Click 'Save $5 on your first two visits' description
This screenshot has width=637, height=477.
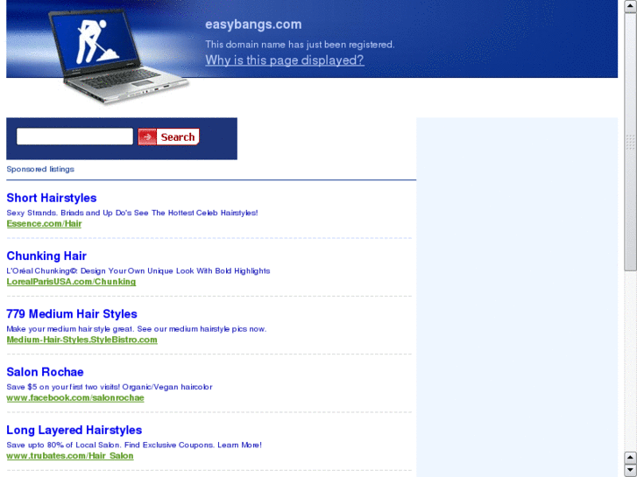click(110, 387)
